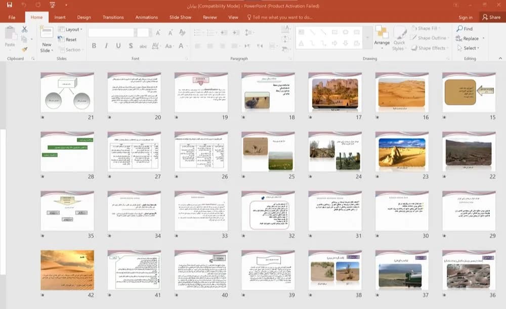
Task: Open the Layout dropdown
Action: (x=70, y=29)
